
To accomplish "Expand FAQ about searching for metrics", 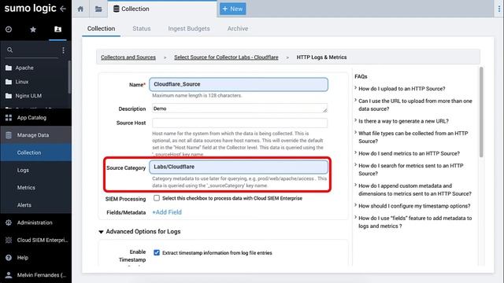I will click(x=411, y=170).
